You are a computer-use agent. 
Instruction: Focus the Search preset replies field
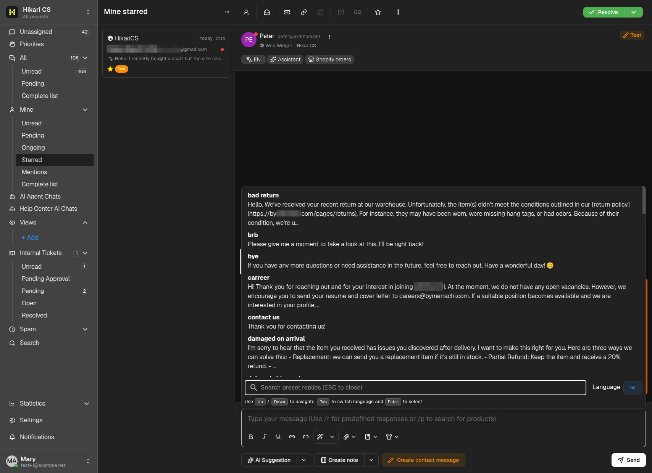(415, 388)
